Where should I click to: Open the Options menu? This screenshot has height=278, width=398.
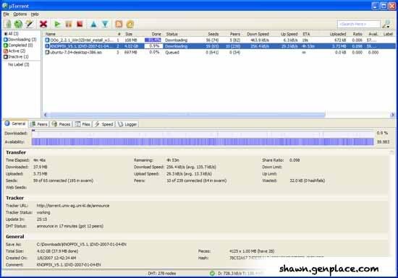point(20,14)
